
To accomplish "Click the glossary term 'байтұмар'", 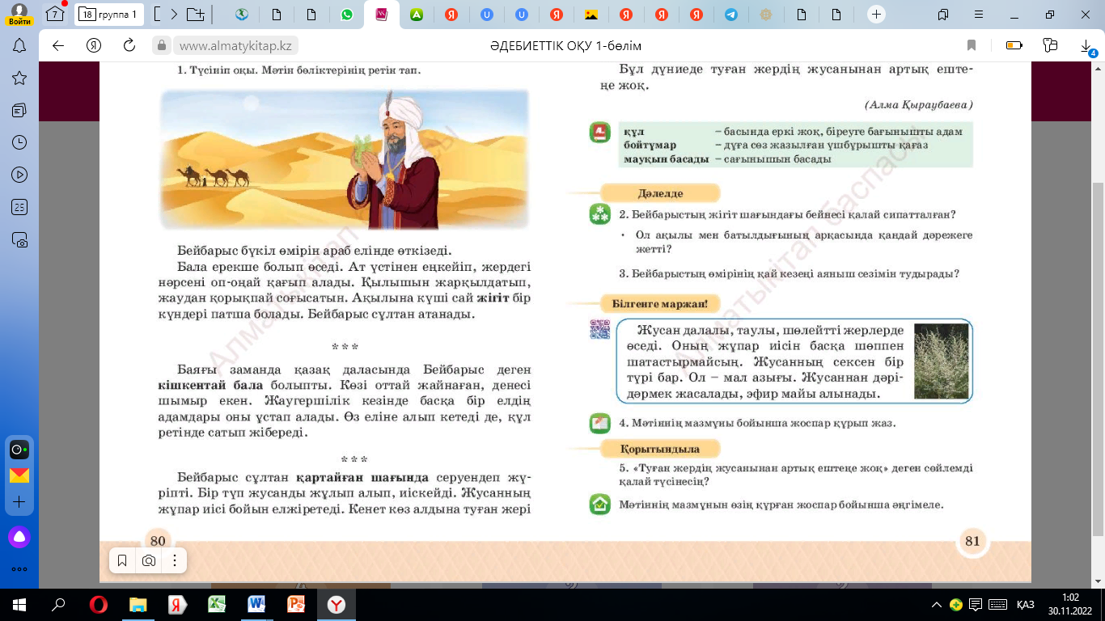I will click(650, 145).
